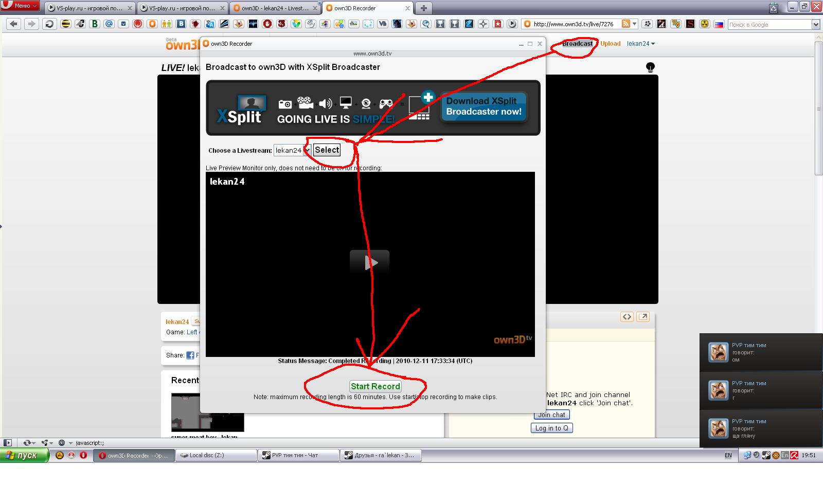Screen dimensions: 823x503
Task: Click the Start Record button
Action: click(x=375, y=386)
